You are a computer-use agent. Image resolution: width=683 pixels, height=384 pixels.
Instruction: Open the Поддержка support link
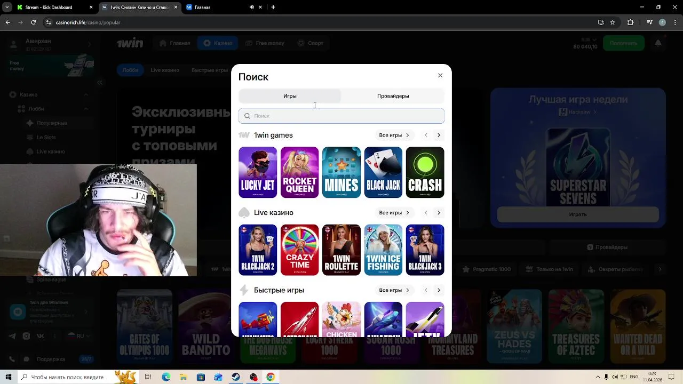(x=51, y=359)
